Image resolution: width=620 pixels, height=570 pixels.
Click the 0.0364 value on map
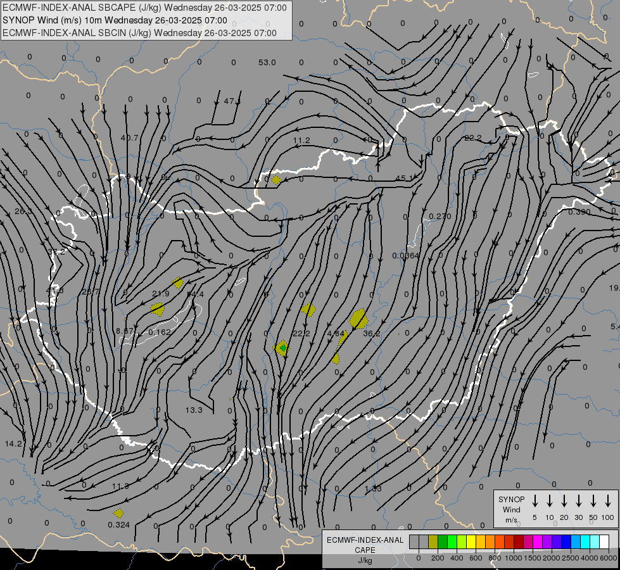(406, 255)
